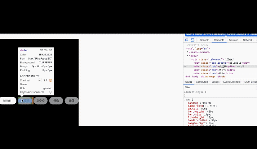The width and height of the screenshot is (257, 149).
Task: Click the contrast warning icon in tooltip
Action: click(50, 80)
